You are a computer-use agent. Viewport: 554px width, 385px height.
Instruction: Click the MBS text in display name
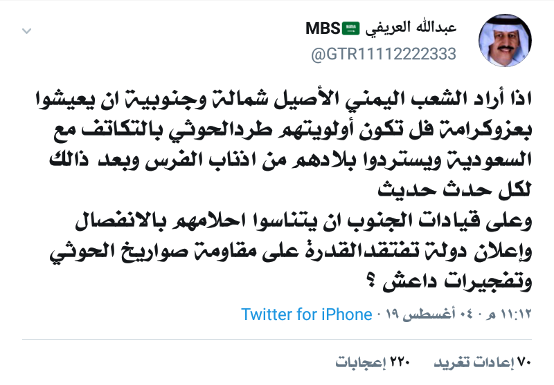(x=323, y=28)
